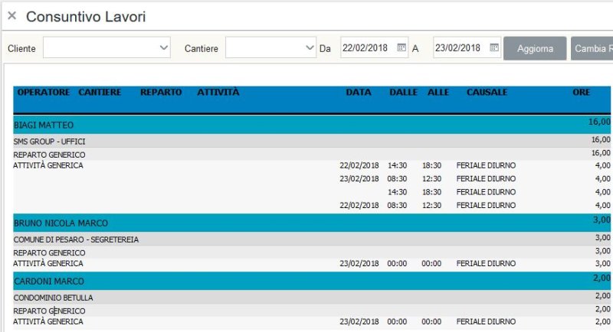Image resolution: width=613 pixels, height=332 pixels.
Task: Select the ORE column header
Action: (582, 93)
